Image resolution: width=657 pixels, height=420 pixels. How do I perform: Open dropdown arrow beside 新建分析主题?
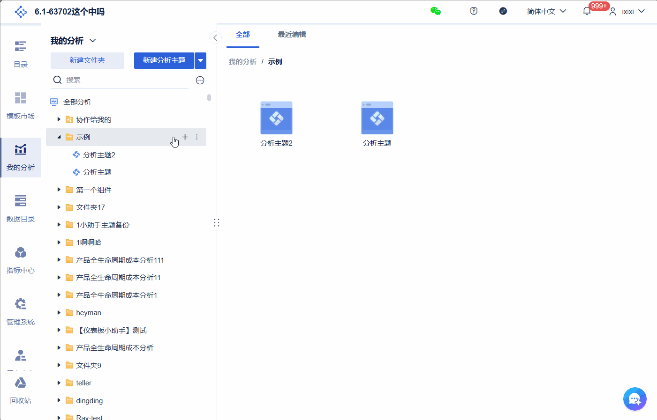[200, 60]
